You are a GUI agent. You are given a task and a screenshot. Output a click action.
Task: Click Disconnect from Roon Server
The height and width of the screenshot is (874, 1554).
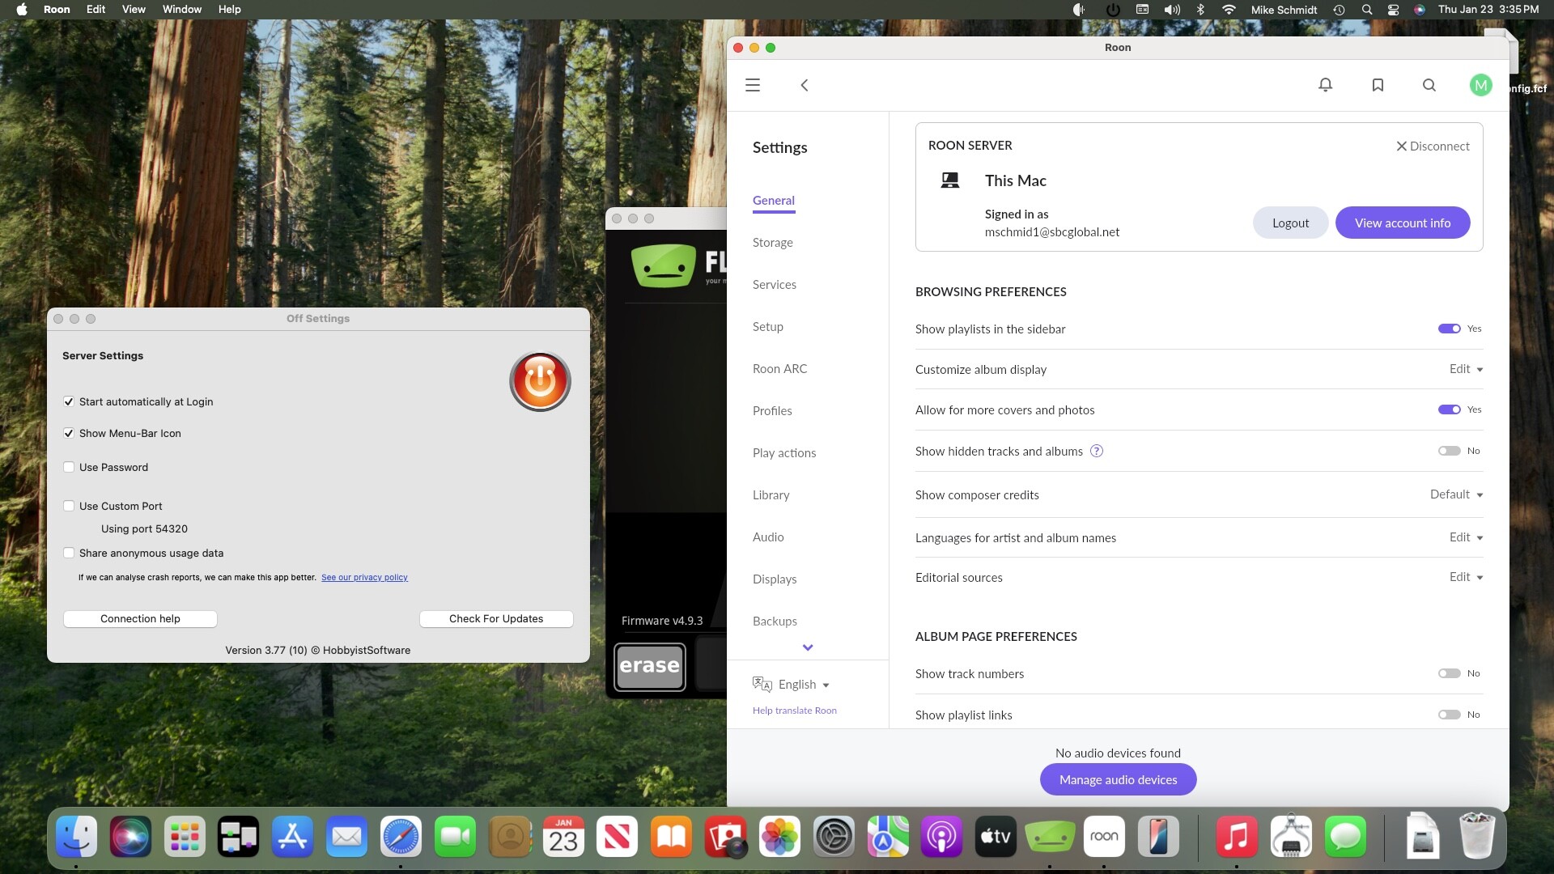pyautogui.click(x=1433, y=146)
